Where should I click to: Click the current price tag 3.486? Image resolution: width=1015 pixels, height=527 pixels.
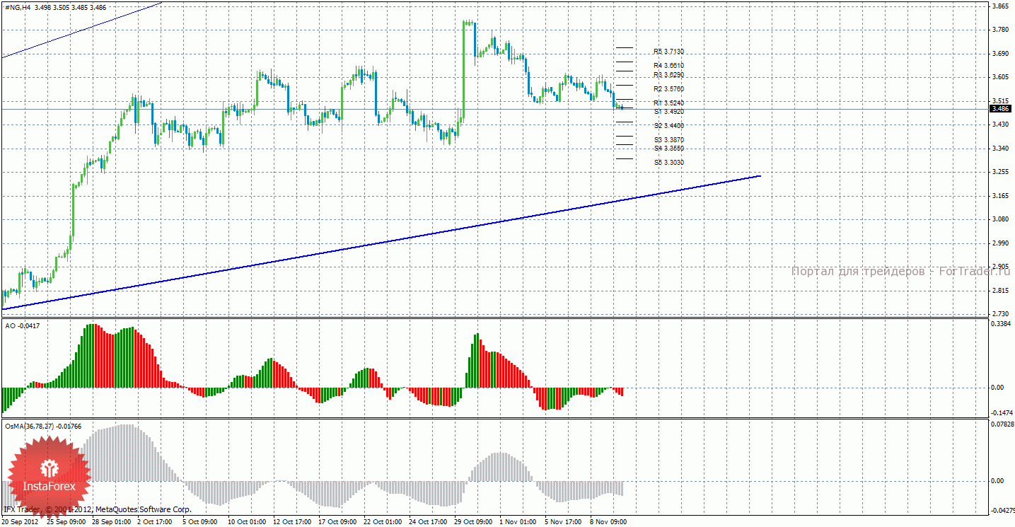click(x=1000, y=109)
